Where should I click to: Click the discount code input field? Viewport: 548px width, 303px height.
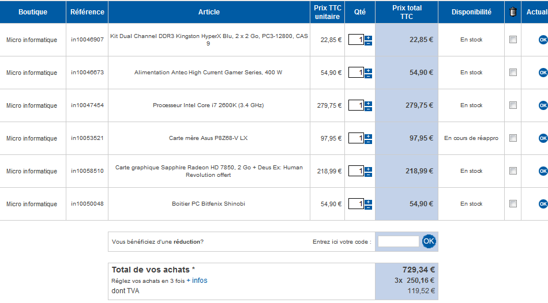click(x=398, y=241)
